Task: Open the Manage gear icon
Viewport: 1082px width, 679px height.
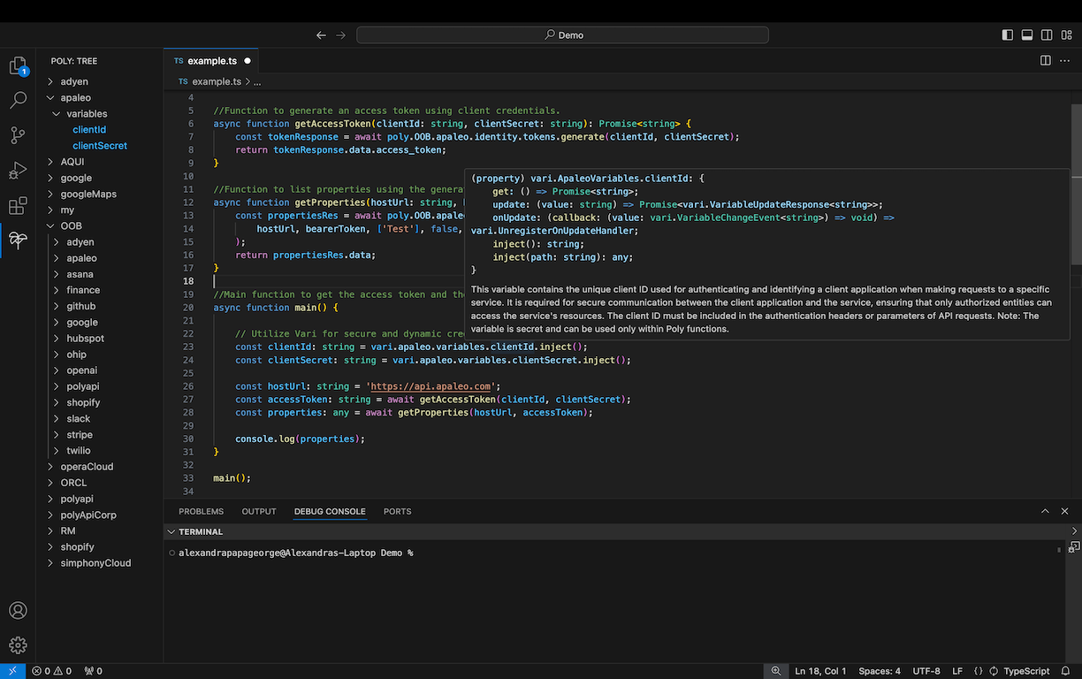Action: [x=18, y=645]
